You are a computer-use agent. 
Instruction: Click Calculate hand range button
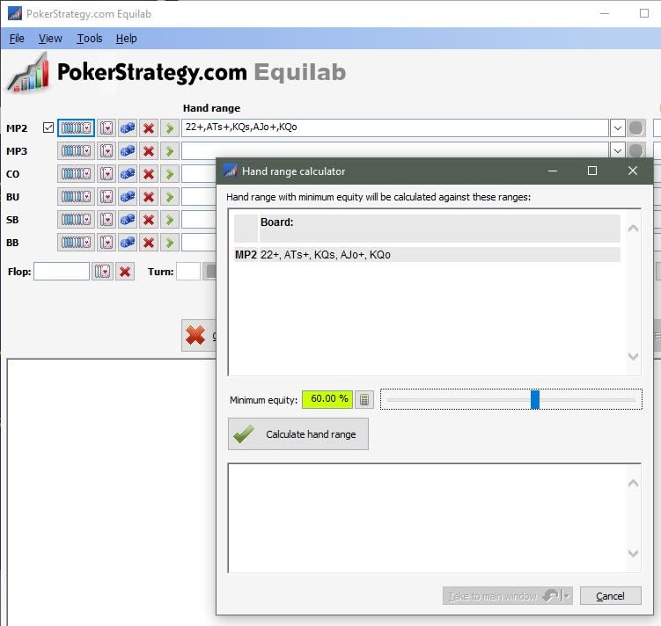(298, 434)
